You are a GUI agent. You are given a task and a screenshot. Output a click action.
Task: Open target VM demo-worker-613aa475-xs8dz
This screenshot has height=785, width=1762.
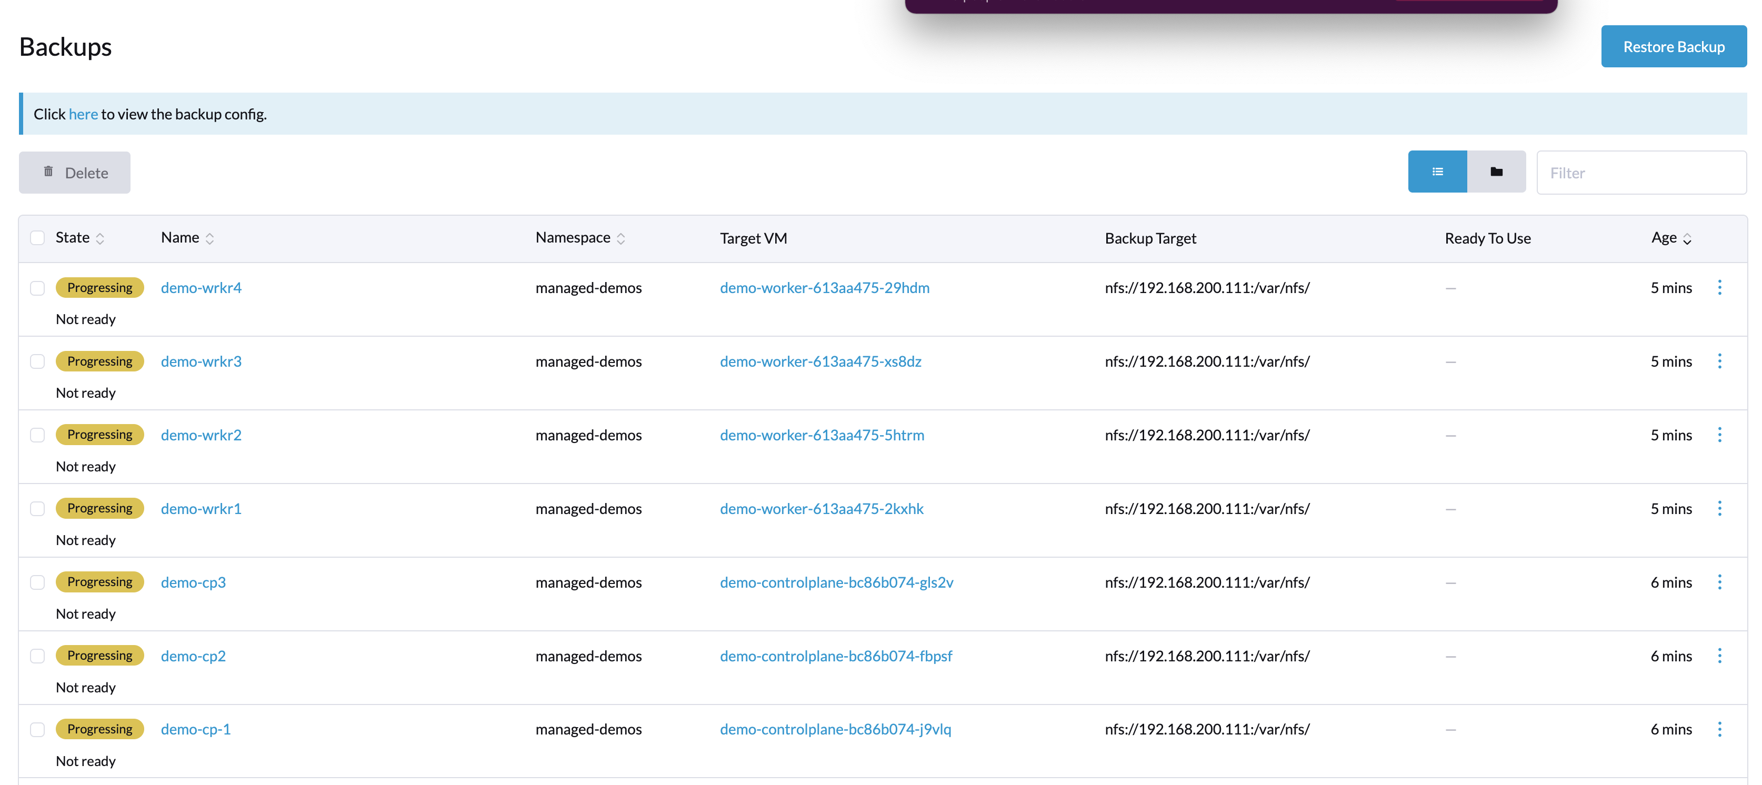click(x=820, y=361)
